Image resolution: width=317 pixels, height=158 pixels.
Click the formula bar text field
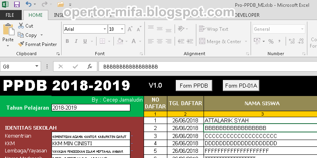coord(208,66)
